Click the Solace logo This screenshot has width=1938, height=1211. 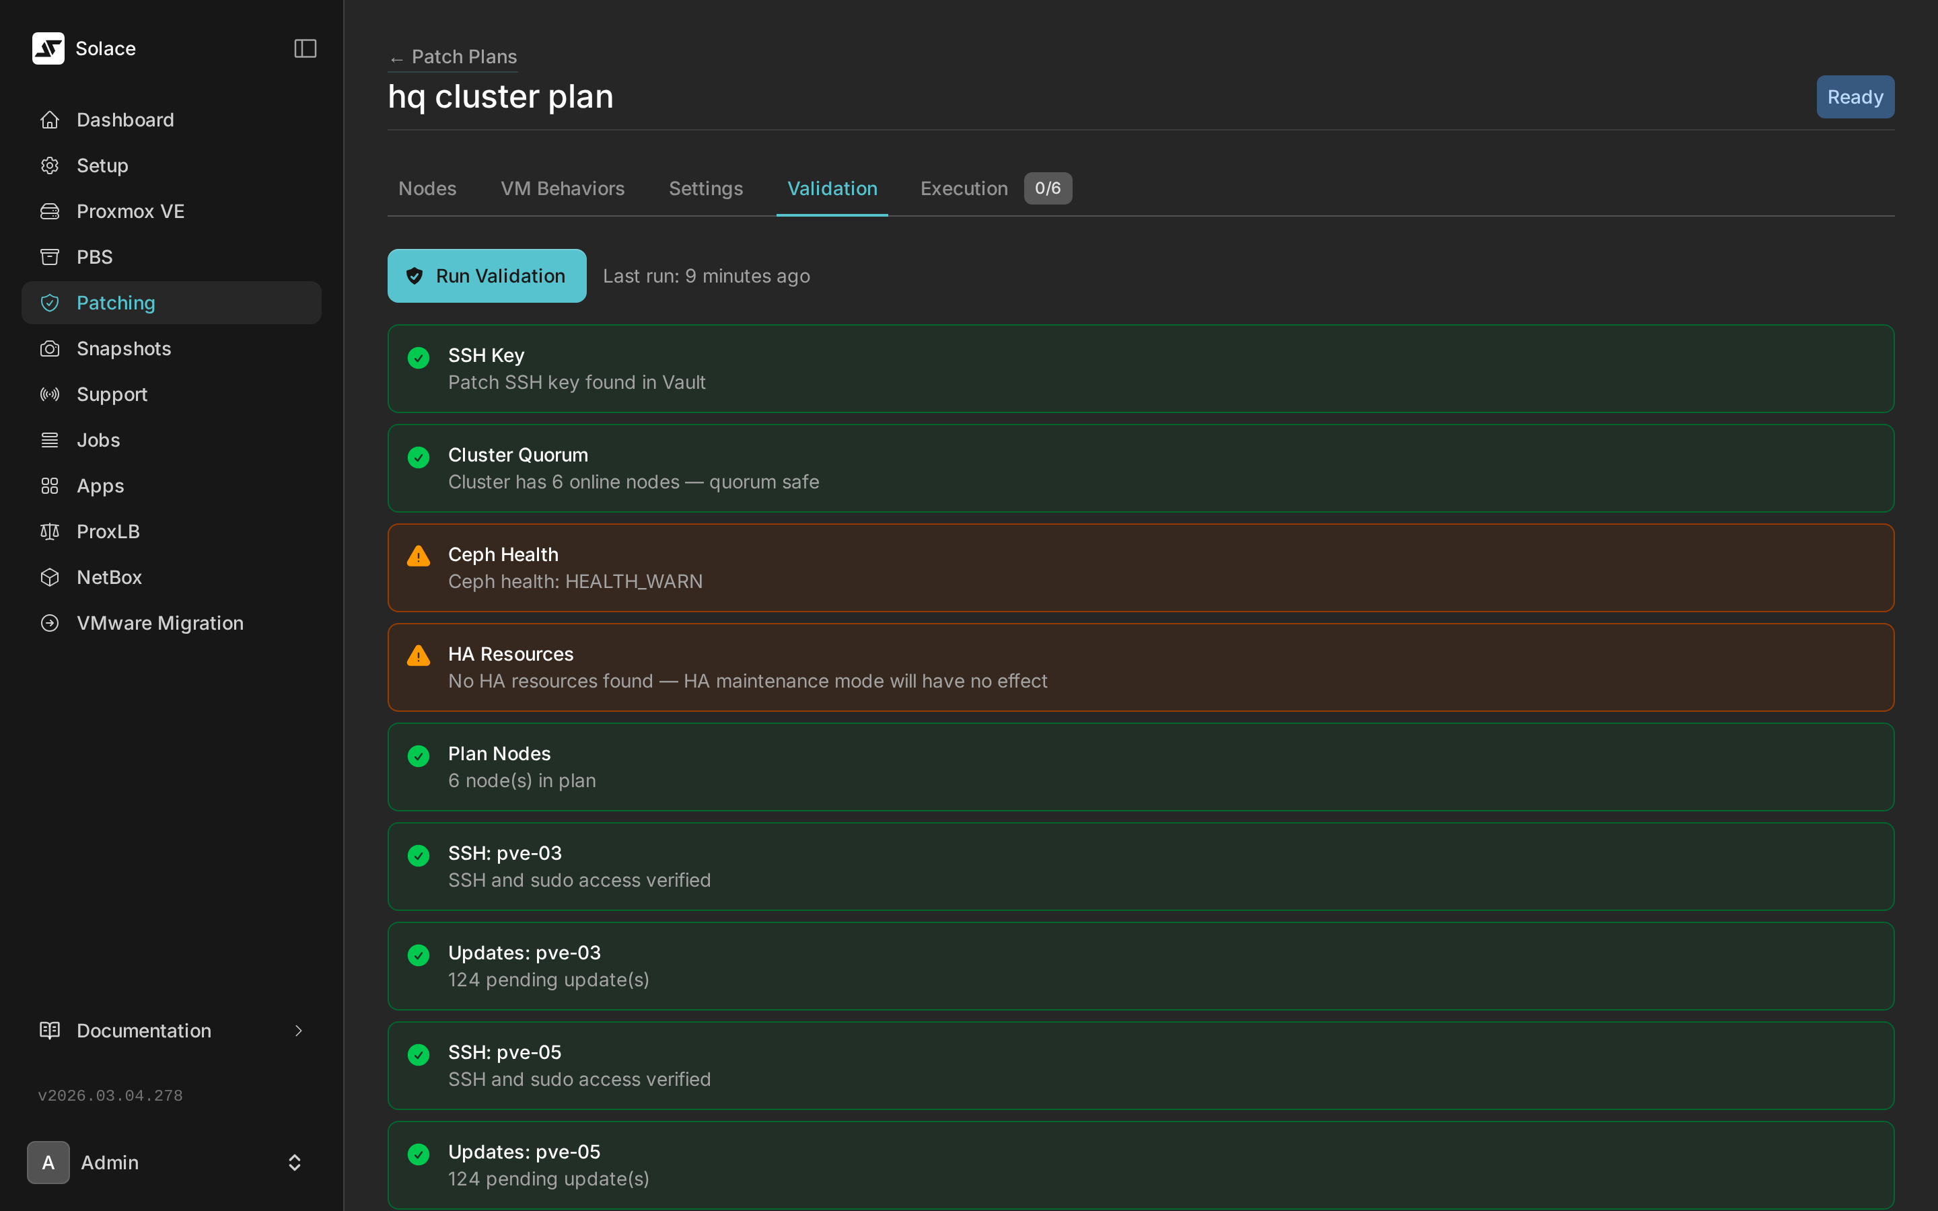tap(48, 48)
